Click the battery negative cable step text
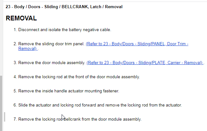Image resolution: width=207 pixels, height=131 pixels. [x=64, y=30]
